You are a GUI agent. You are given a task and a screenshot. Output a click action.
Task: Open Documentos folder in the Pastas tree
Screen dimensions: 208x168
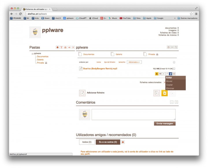pos(42,56)
